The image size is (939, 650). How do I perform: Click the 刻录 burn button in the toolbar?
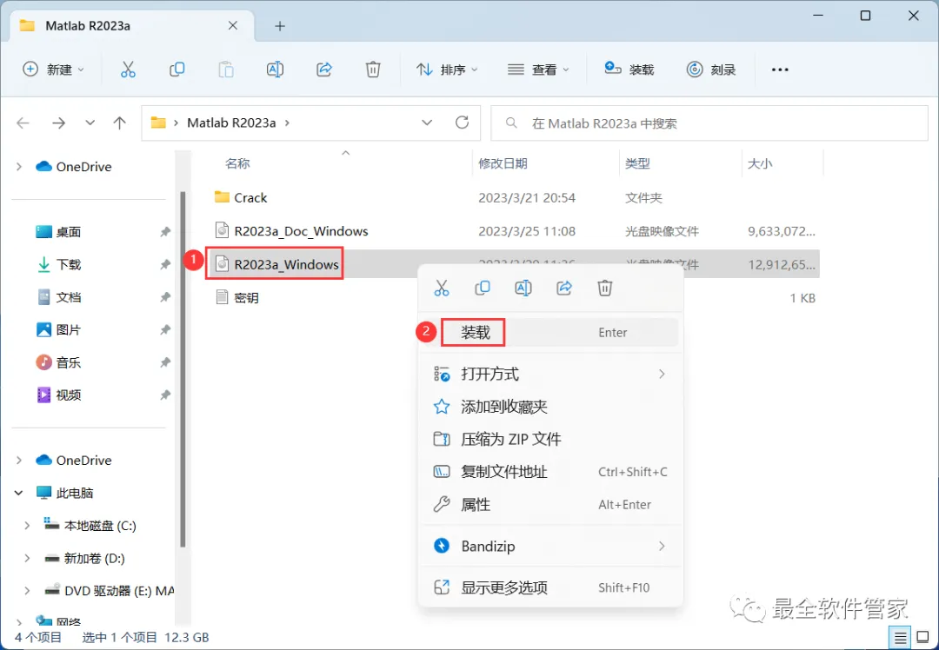(x=711, y=70)
